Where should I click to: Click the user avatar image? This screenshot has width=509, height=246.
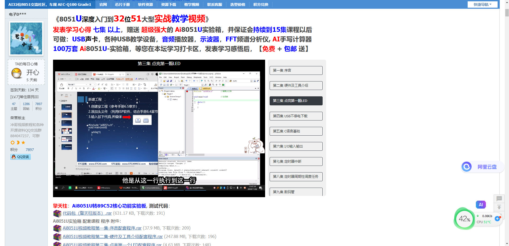(26, 38)
